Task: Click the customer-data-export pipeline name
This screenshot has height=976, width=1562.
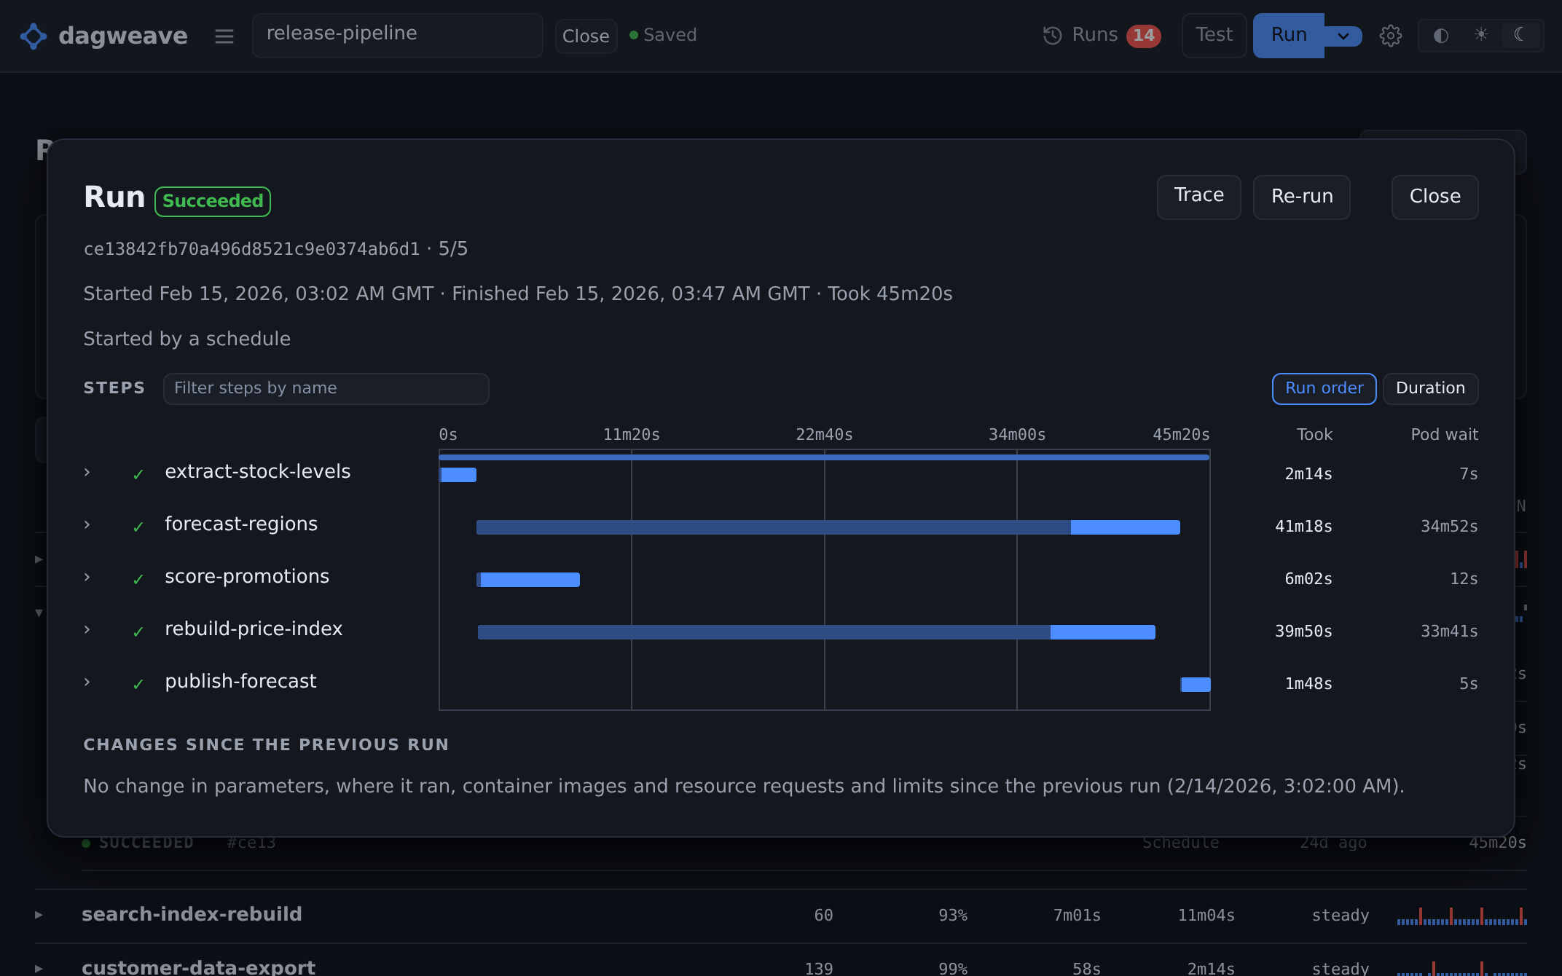Action: point(198,967)
